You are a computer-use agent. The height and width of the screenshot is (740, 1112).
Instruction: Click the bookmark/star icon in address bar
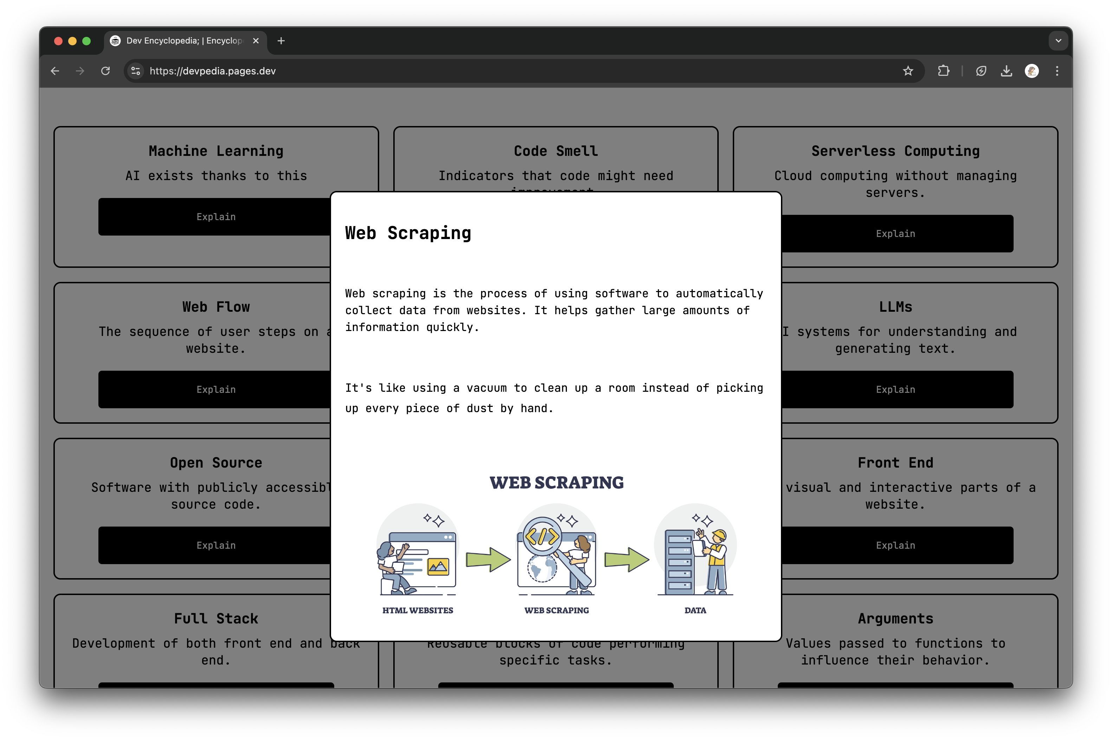click(x=909, y=71)
